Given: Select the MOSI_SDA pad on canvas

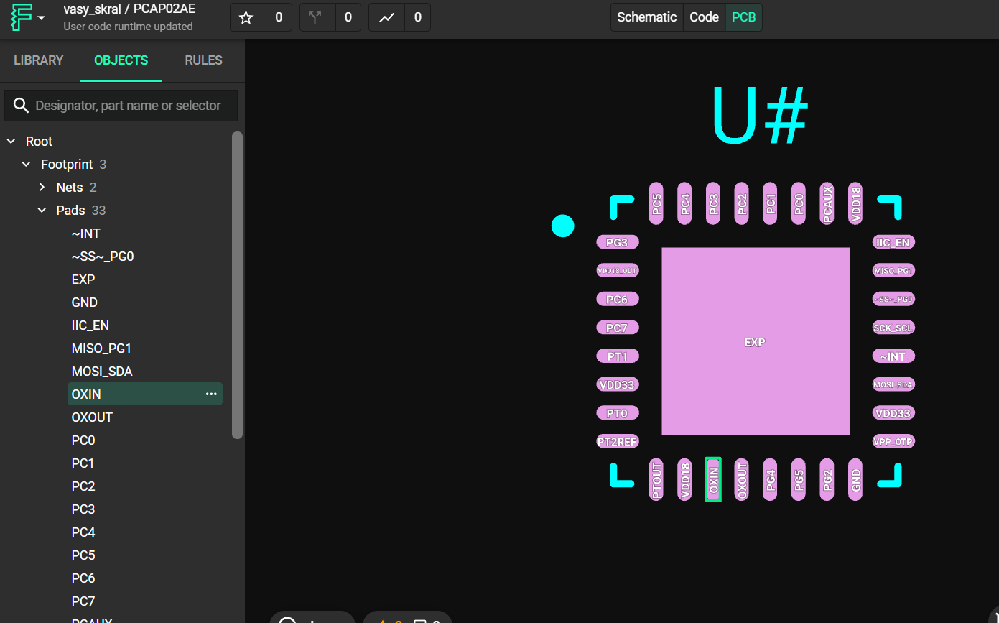Looking at the screenshot, I should click(893, 384).
